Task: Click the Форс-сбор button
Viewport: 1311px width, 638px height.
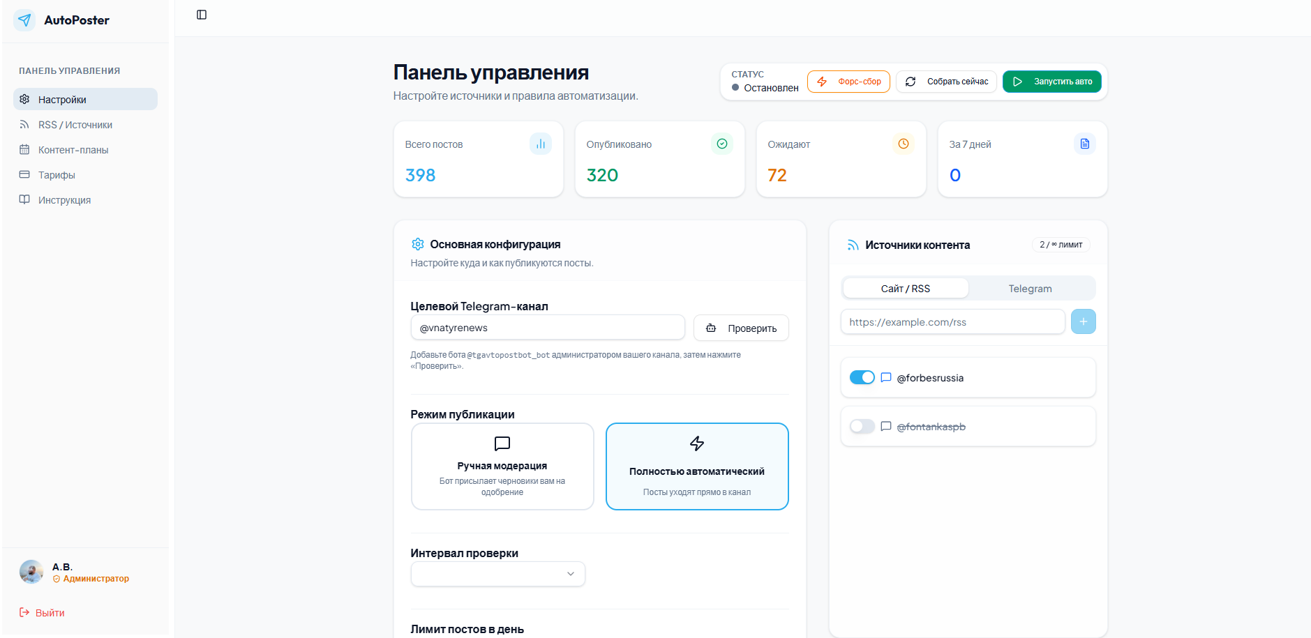Action: pos(848,82)
